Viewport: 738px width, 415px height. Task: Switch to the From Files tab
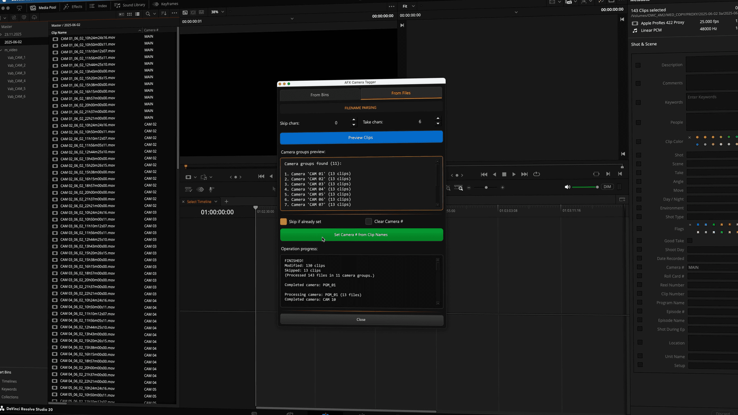coord(401,93)
